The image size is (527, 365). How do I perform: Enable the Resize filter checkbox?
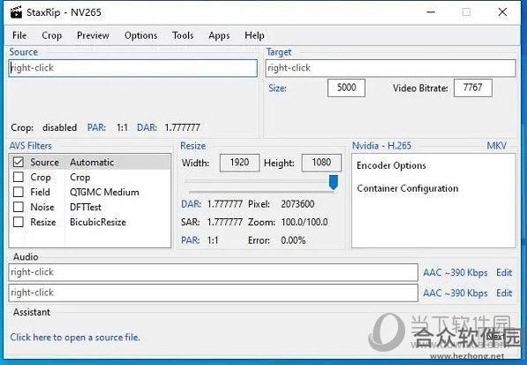tap(19, 222)
